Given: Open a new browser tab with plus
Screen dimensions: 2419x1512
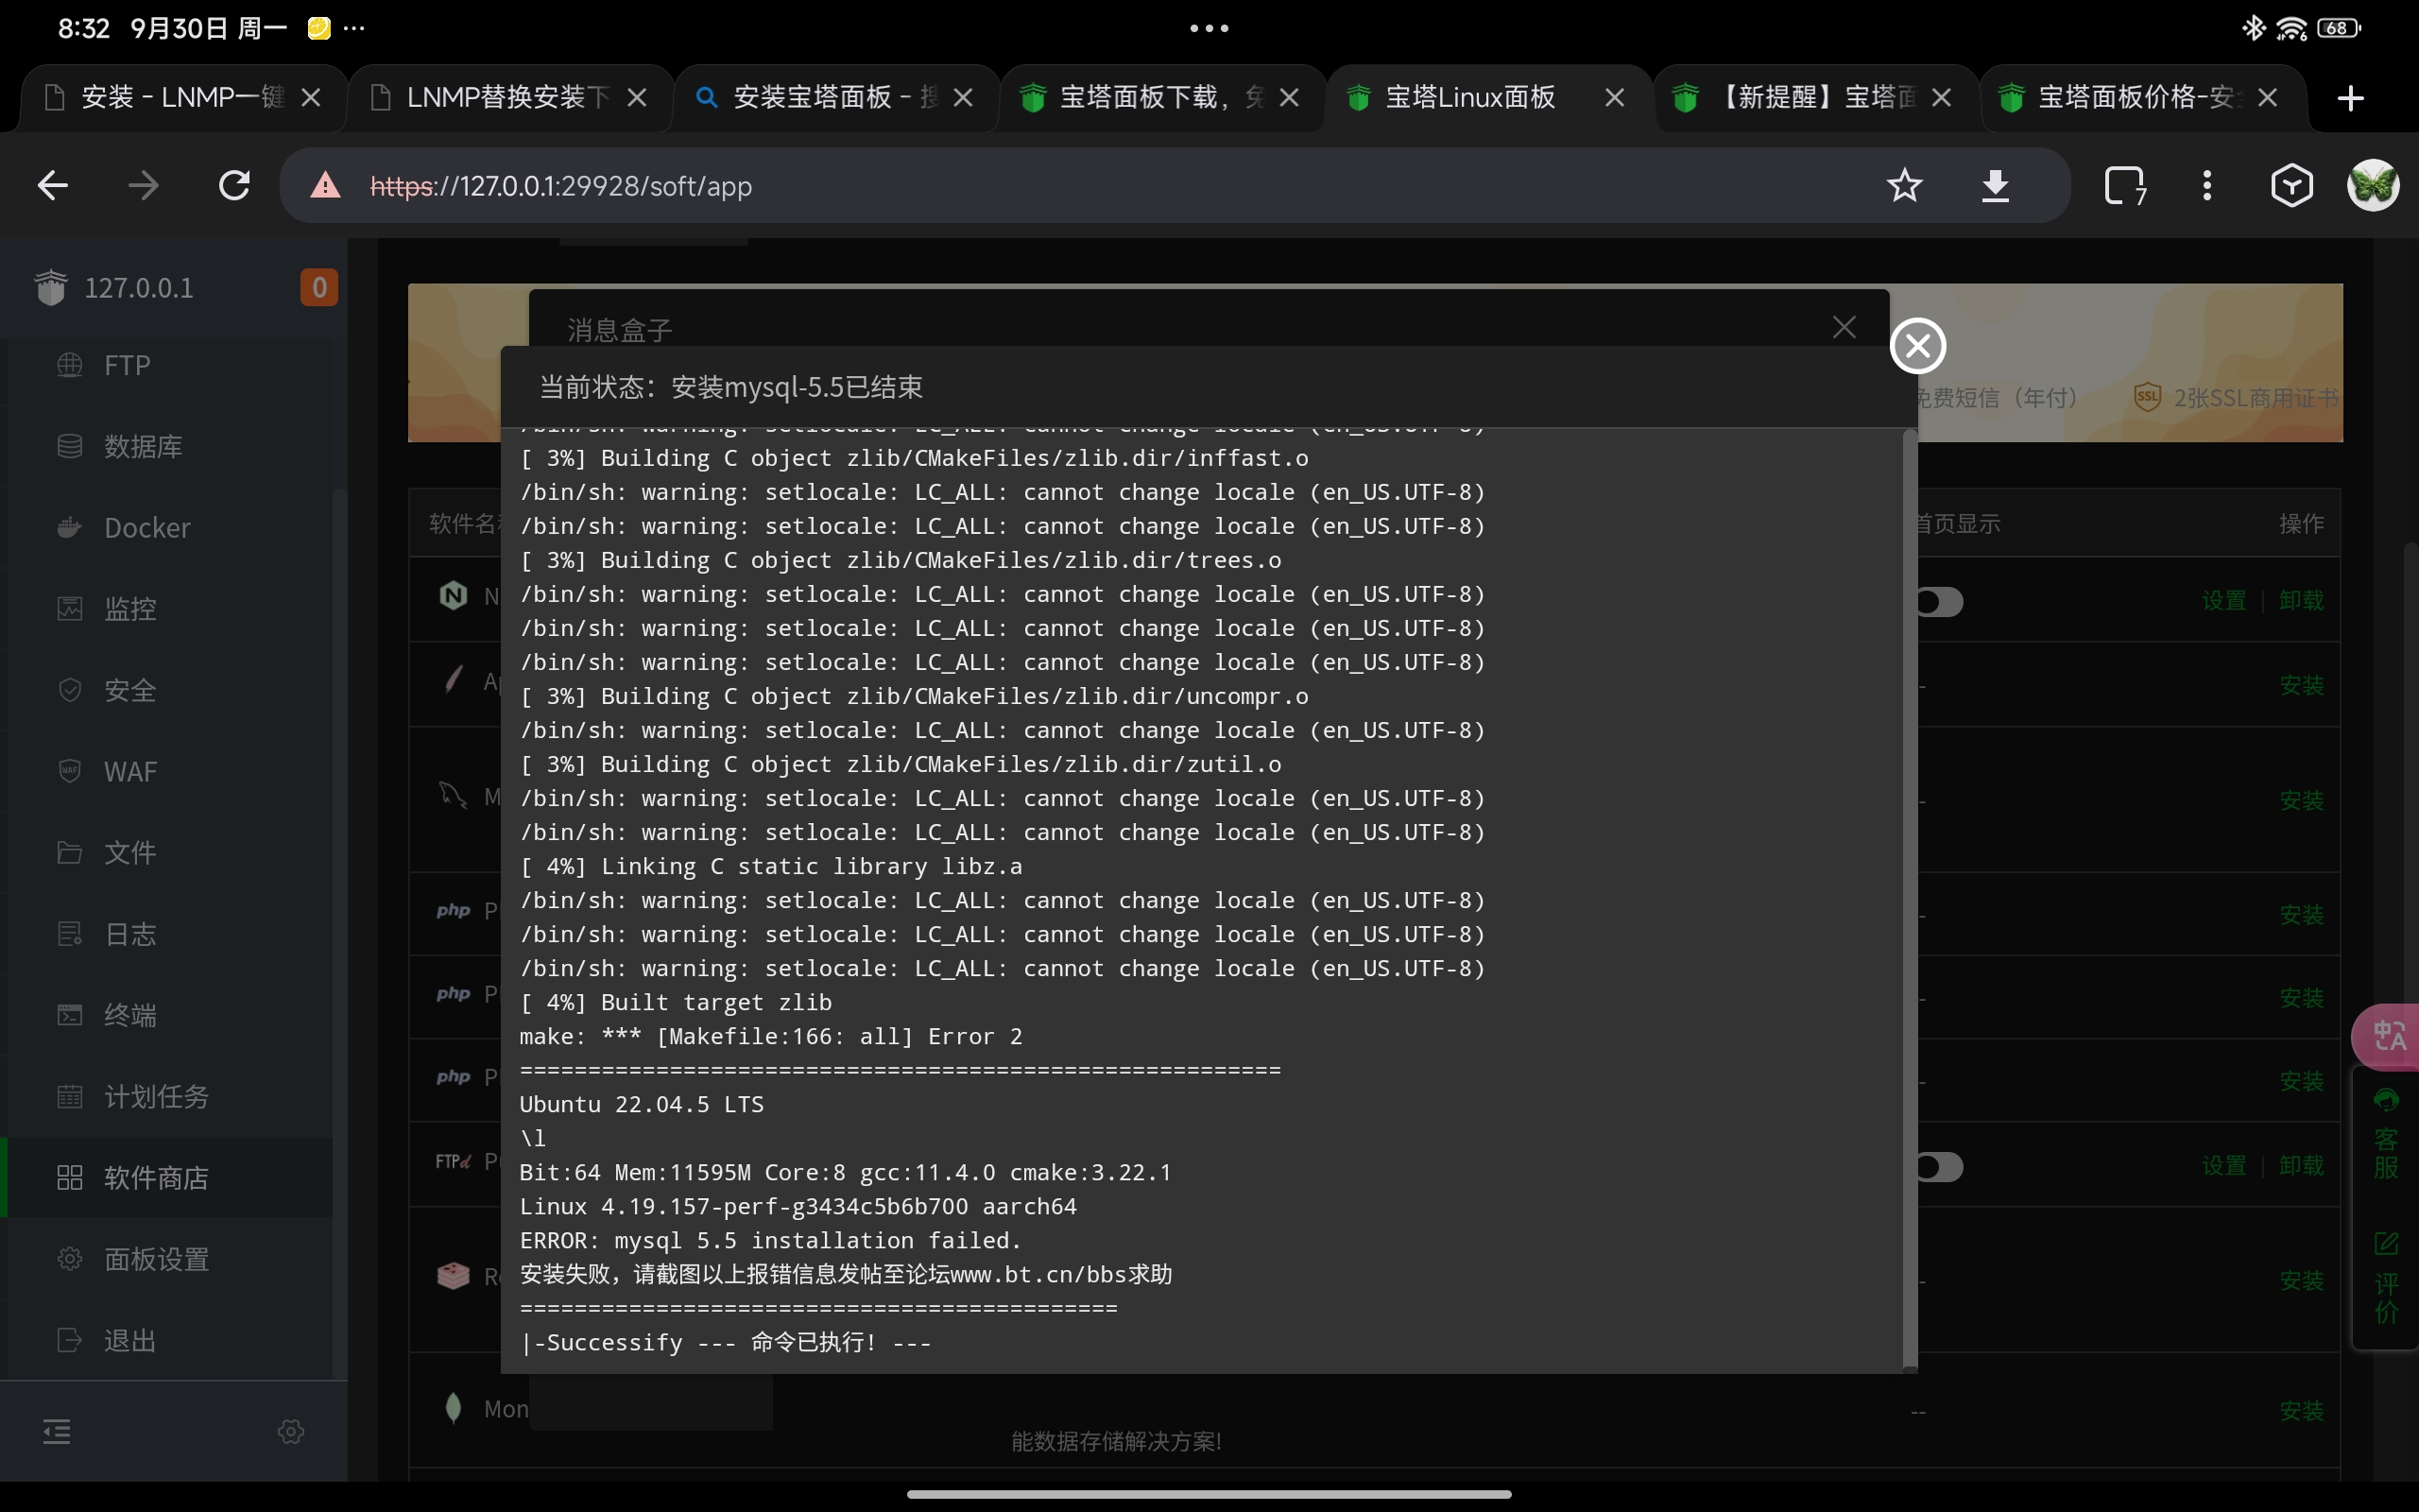Looking at the screenshot, I should pos(2351,97).
